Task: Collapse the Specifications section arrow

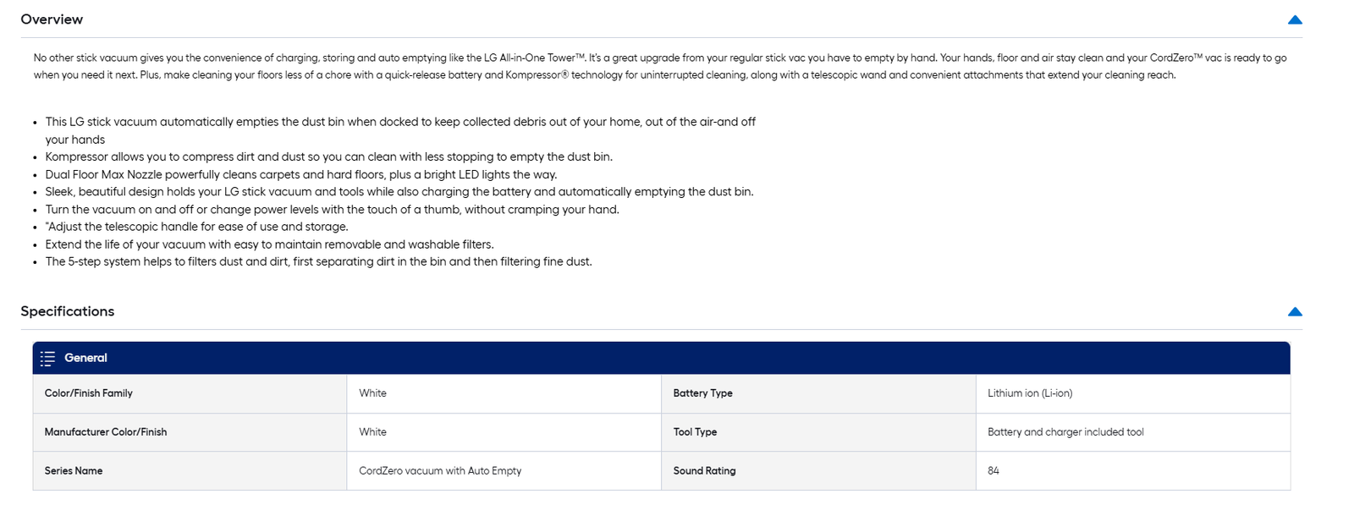Action: pos(1294,311)
